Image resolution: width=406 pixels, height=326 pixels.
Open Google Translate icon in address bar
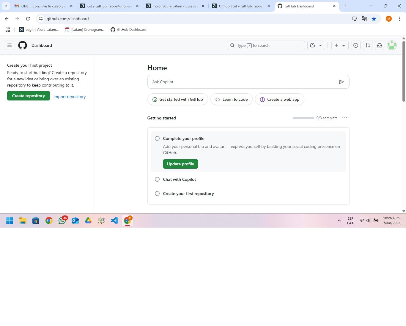[x=364, y=19]
